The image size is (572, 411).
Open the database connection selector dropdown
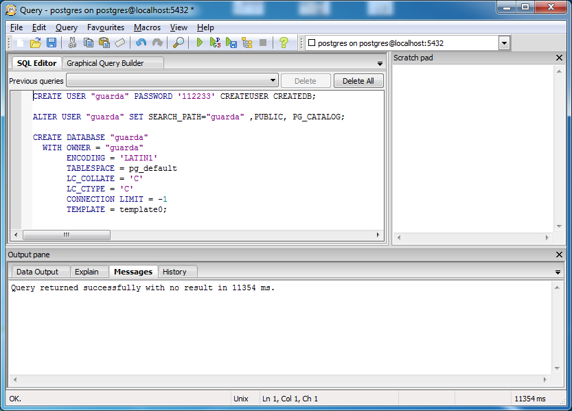(503, 42)
